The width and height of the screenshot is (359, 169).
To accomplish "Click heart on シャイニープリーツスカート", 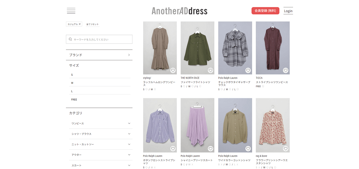I will click(210, 149).
